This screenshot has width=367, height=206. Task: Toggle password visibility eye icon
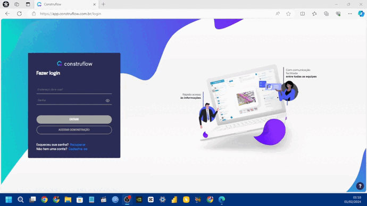(x=107, y=101)
